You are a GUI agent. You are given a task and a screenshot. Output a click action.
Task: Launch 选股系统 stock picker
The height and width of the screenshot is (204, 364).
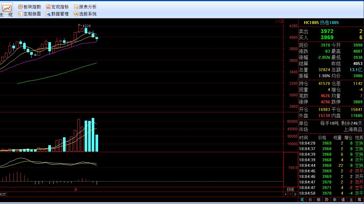pos(85,14)
